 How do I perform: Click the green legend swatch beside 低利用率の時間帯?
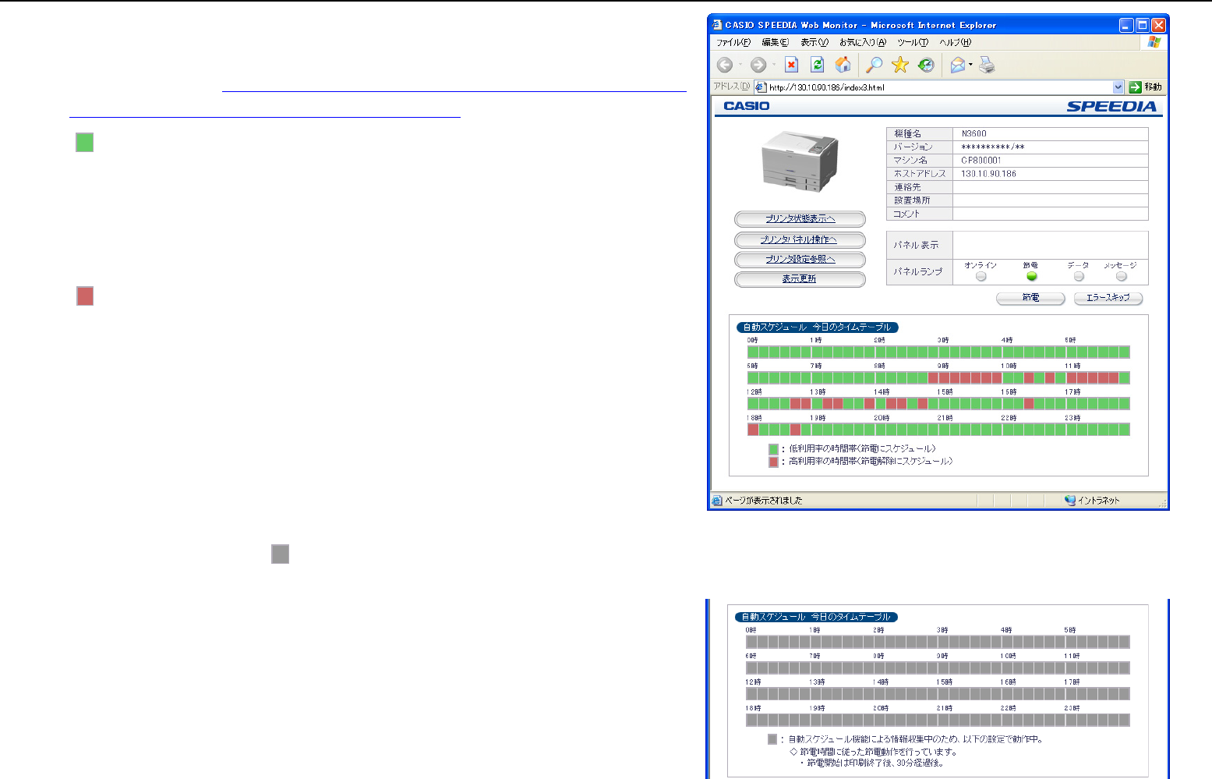pyautogui.click(x=773, y=449)
